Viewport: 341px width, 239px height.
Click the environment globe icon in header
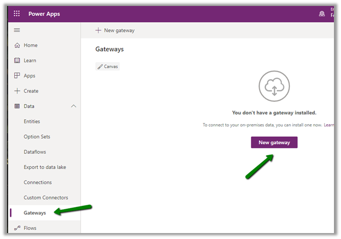pos(322,14)
